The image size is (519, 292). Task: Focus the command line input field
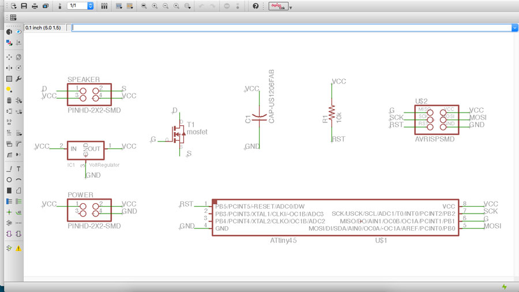tap(292, 28)
